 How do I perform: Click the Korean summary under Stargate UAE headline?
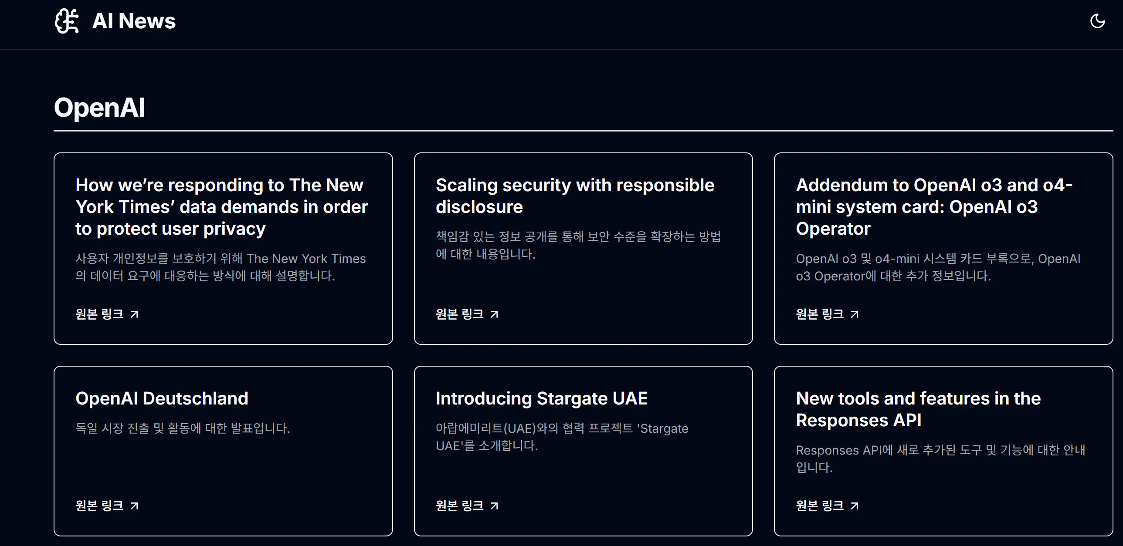click(x=562, y=437)
